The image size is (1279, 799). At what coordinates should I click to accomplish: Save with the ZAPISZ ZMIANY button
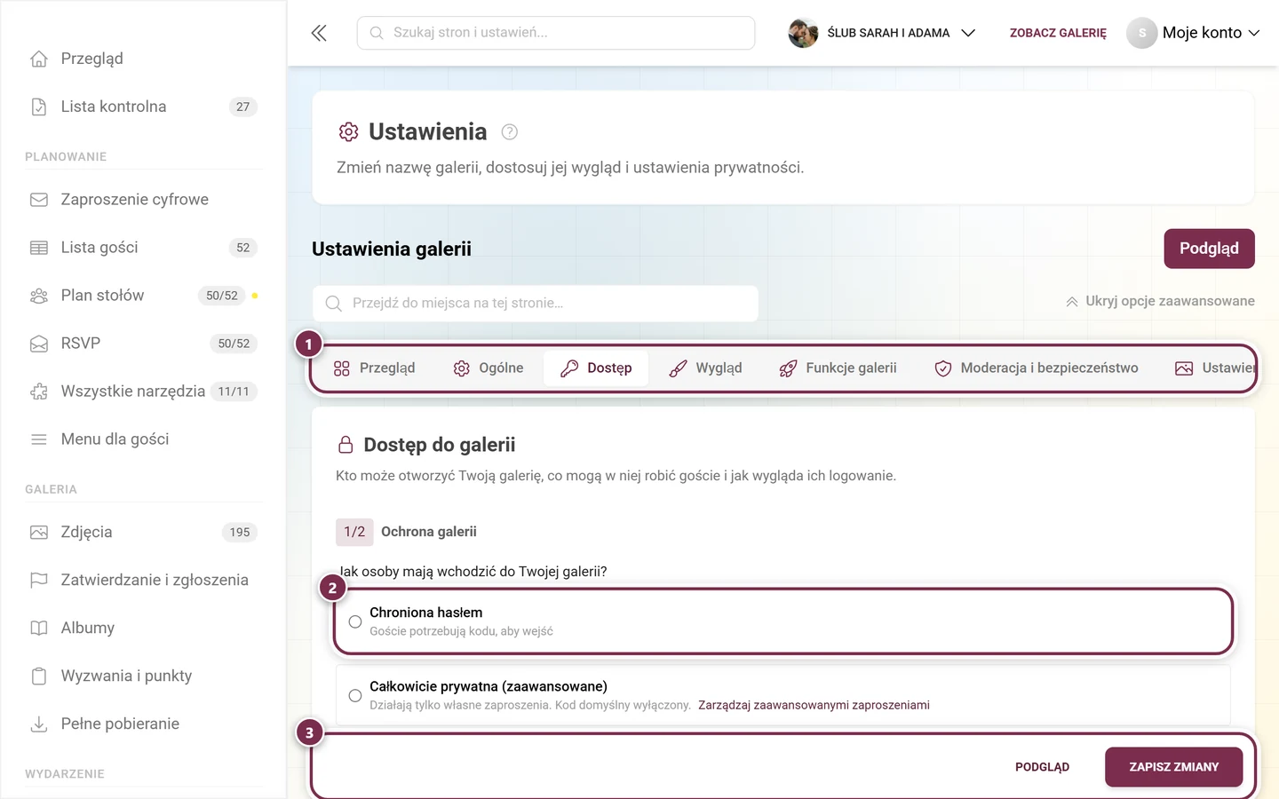pos(1173,767)
